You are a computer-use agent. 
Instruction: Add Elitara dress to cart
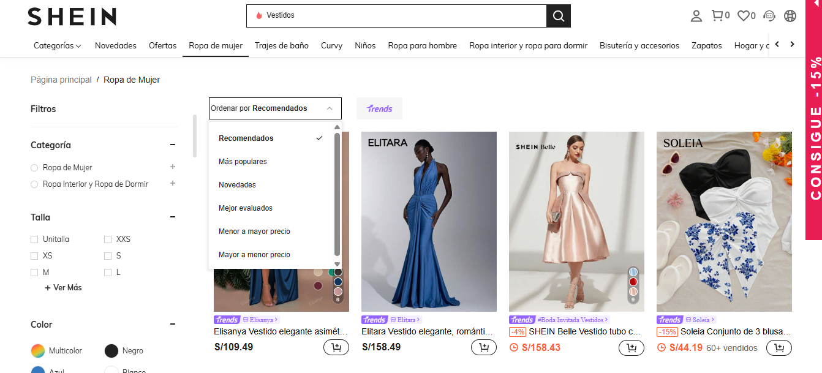pyautogui.click(x=483, y=347)
